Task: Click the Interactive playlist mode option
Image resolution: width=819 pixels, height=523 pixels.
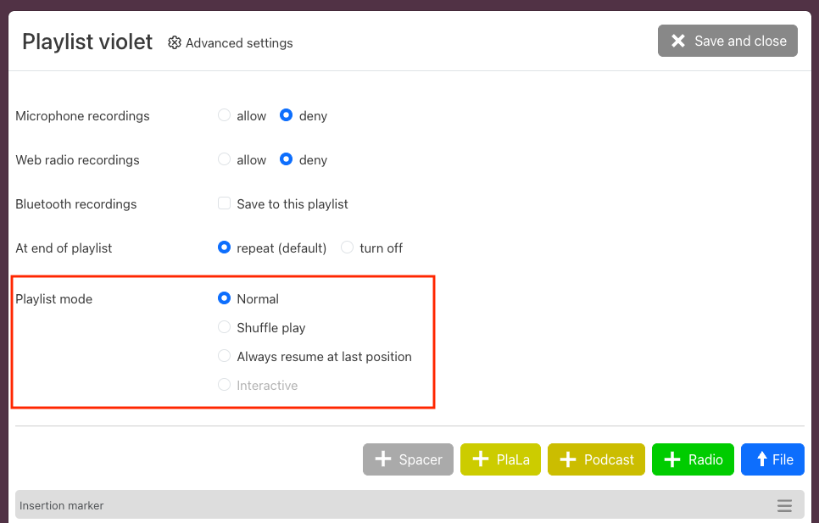Action: tap(225, 385)
